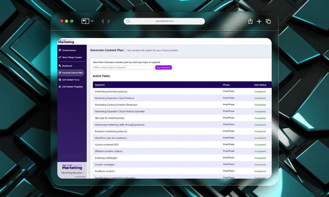Click the Move Things Forward checkmark icon
Image resolution: width=329 pixels, height=197 pixels.
pyautogui.click(x=60, y=57)
